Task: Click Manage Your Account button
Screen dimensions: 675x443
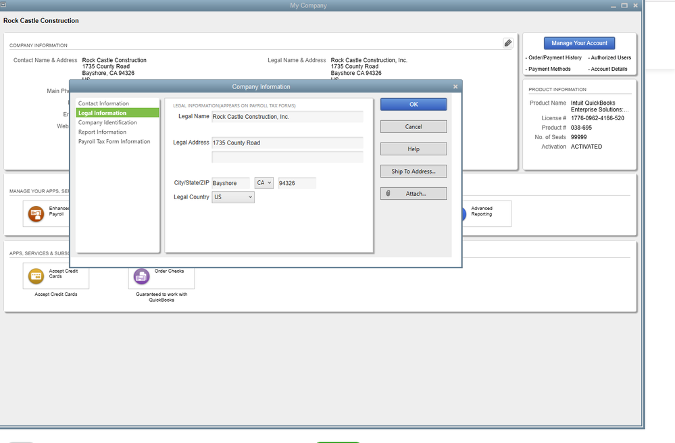Action: tap(579, 43)
